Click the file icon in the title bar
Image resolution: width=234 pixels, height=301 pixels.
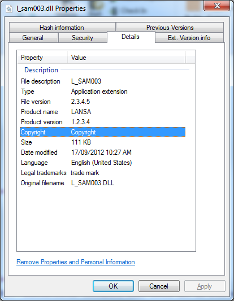point(9,9)
